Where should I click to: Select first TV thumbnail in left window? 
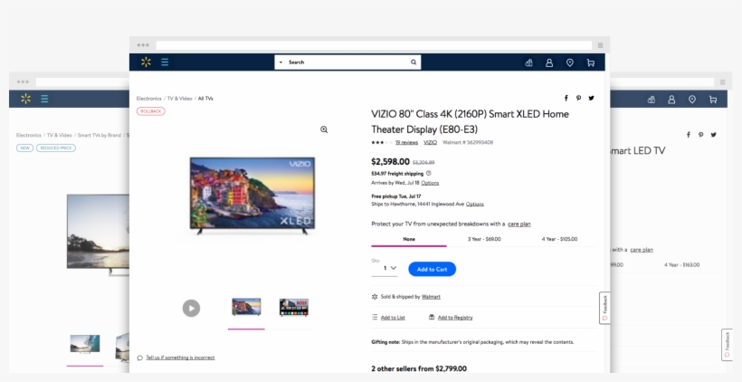coord(85,344)
